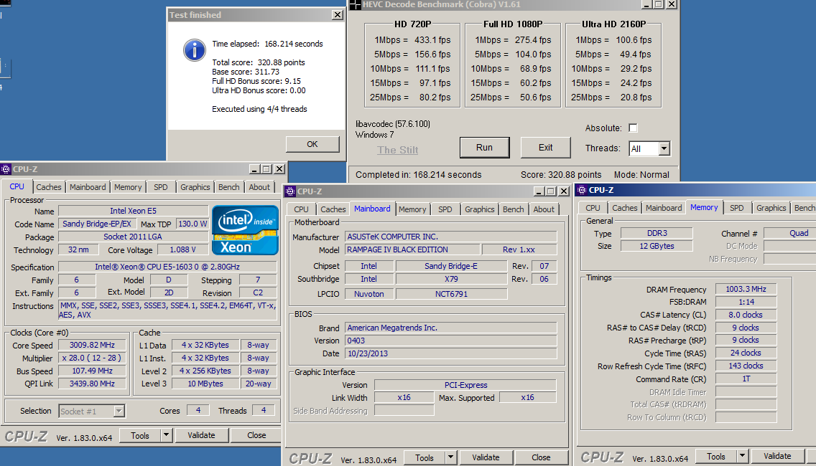The width and height of the screenshot is (816, 466).
Task: Open About tab in left CPU-Z window
Action: 259,187
